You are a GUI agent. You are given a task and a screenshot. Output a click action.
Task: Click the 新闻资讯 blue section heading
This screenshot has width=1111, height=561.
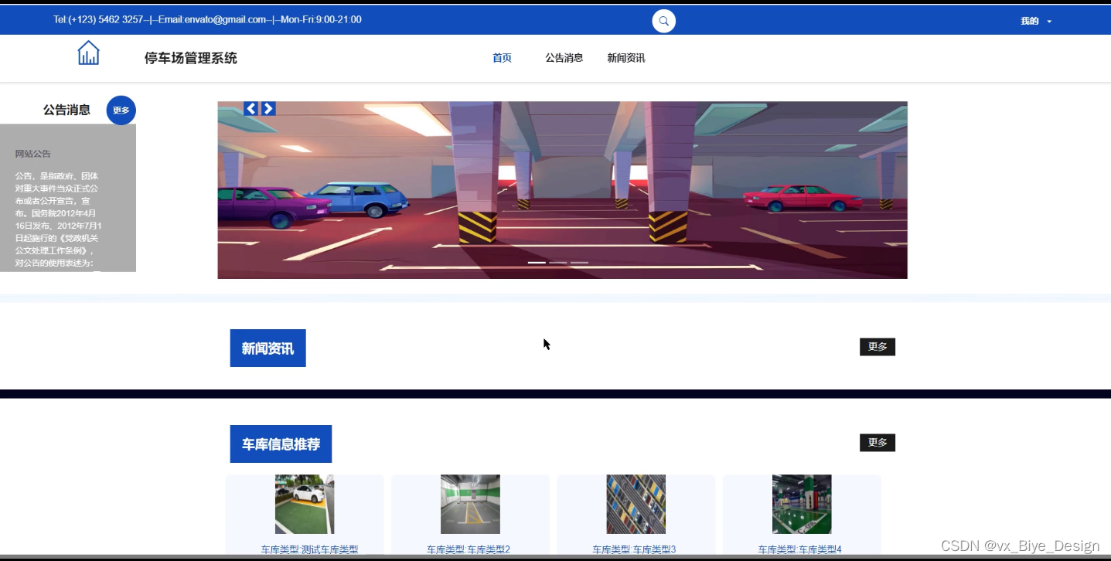coord(268,348)
